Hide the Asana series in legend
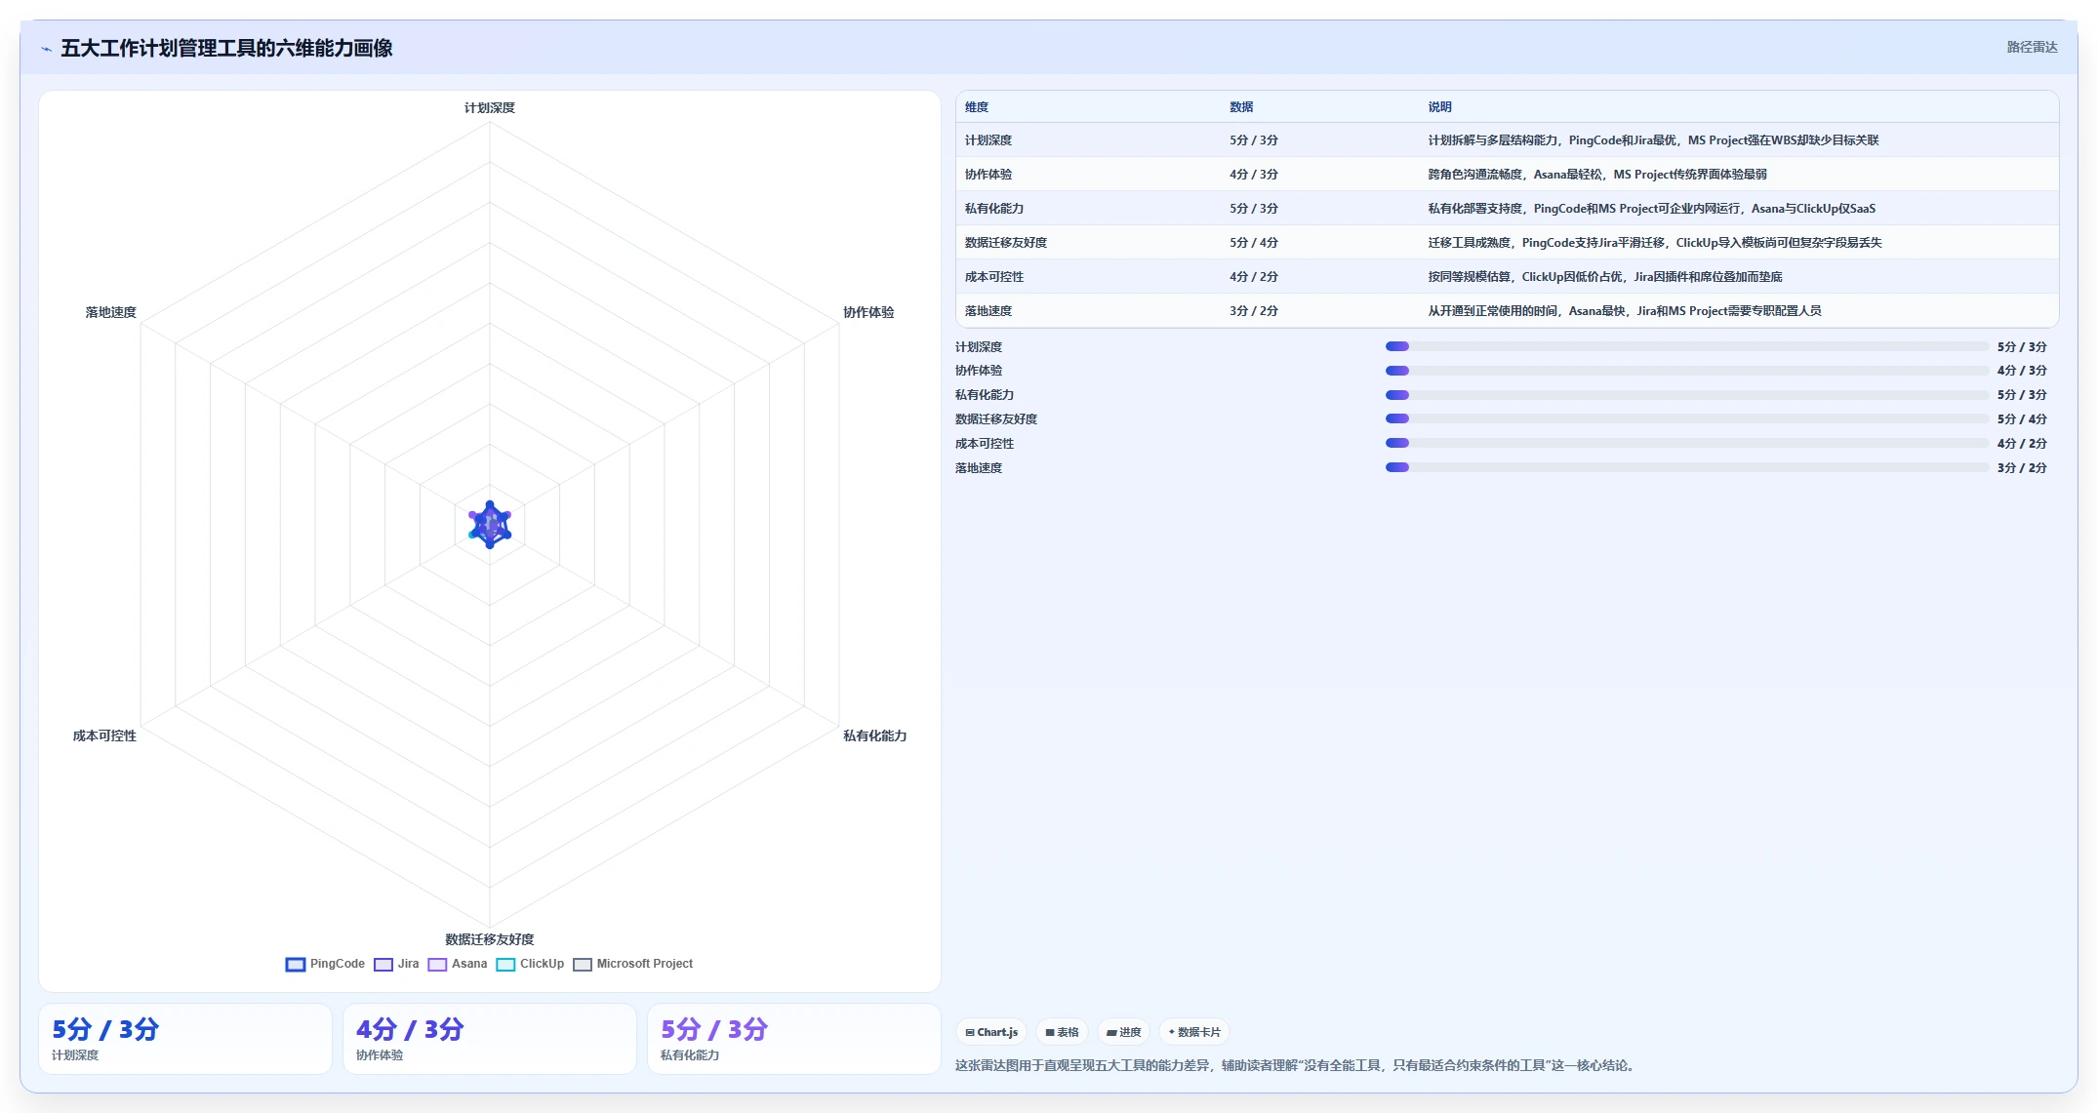2098x1113 pixels. (x=458, y=964)
